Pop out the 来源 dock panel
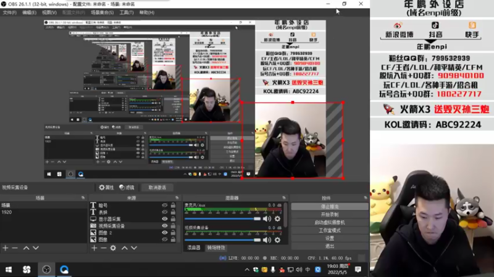Viewport: 494px width, 277px height. (x=177, y=198)
